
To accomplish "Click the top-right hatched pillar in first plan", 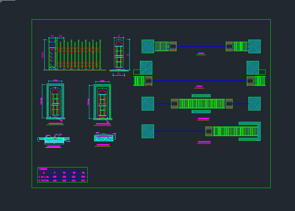I will pos(254,46).
